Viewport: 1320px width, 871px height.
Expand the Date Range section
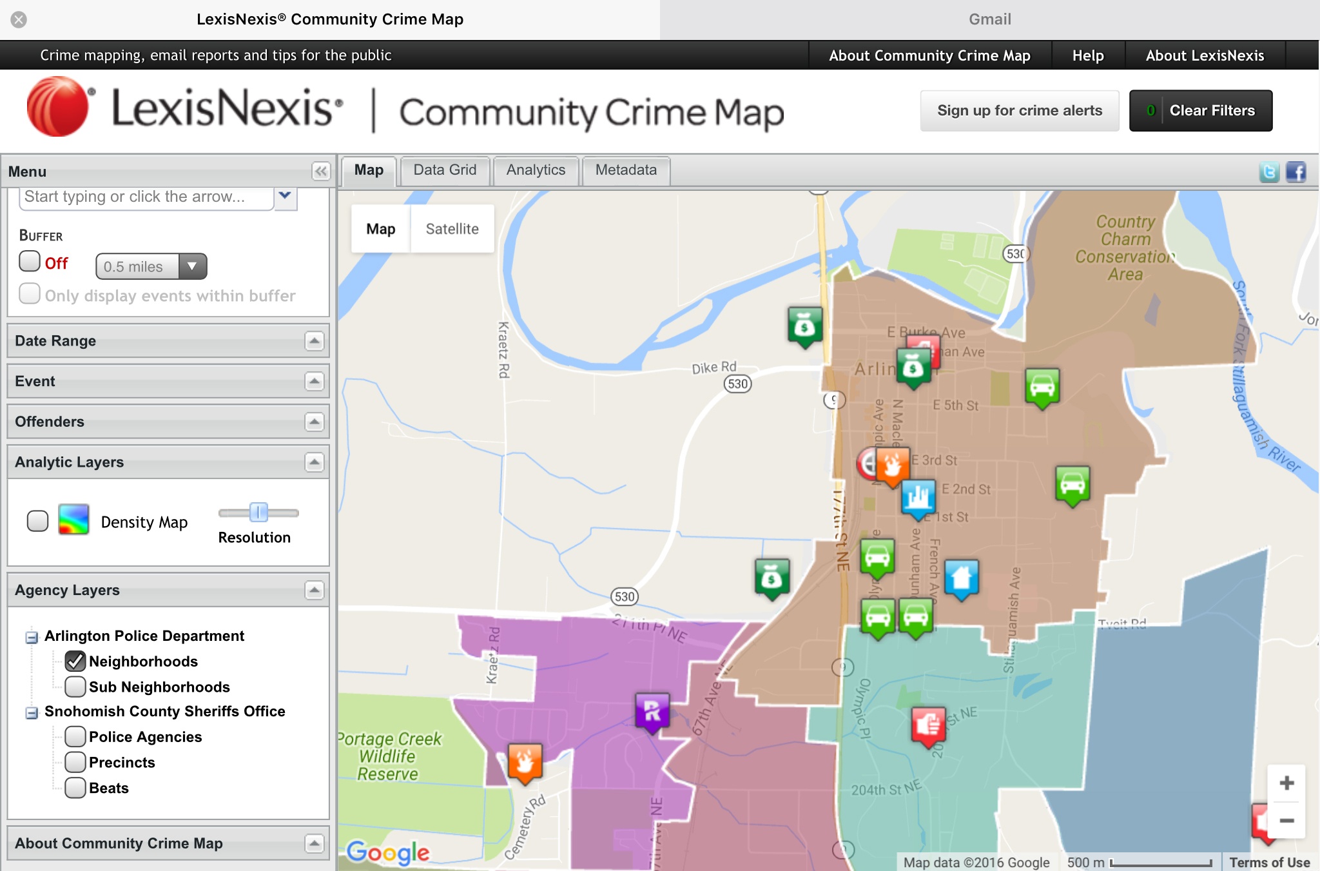(314, 341)
